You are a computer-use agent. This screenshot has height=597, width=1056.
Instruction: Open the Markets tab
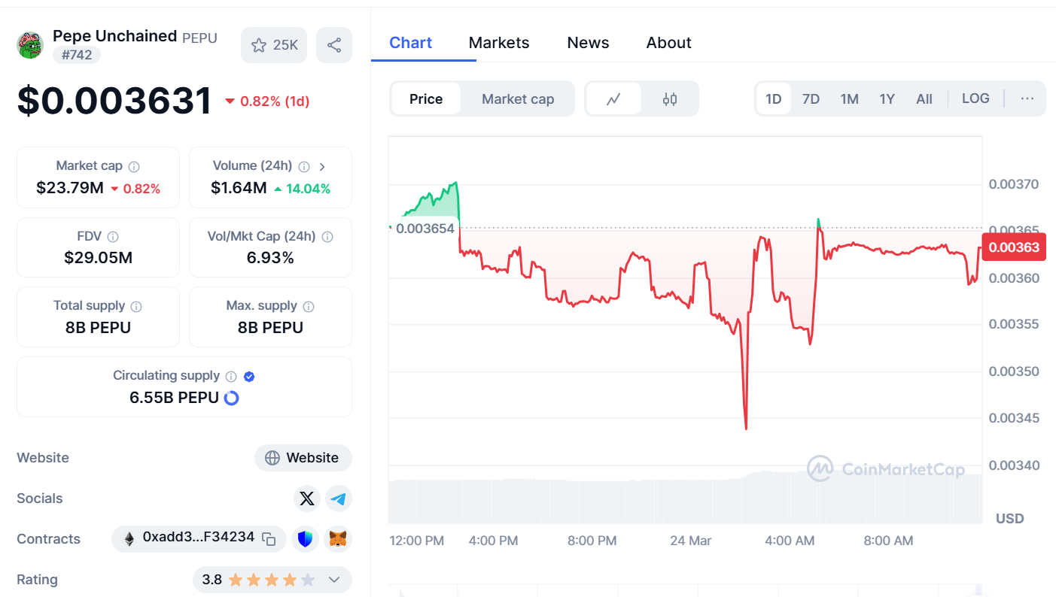click(x=499, y=43)
